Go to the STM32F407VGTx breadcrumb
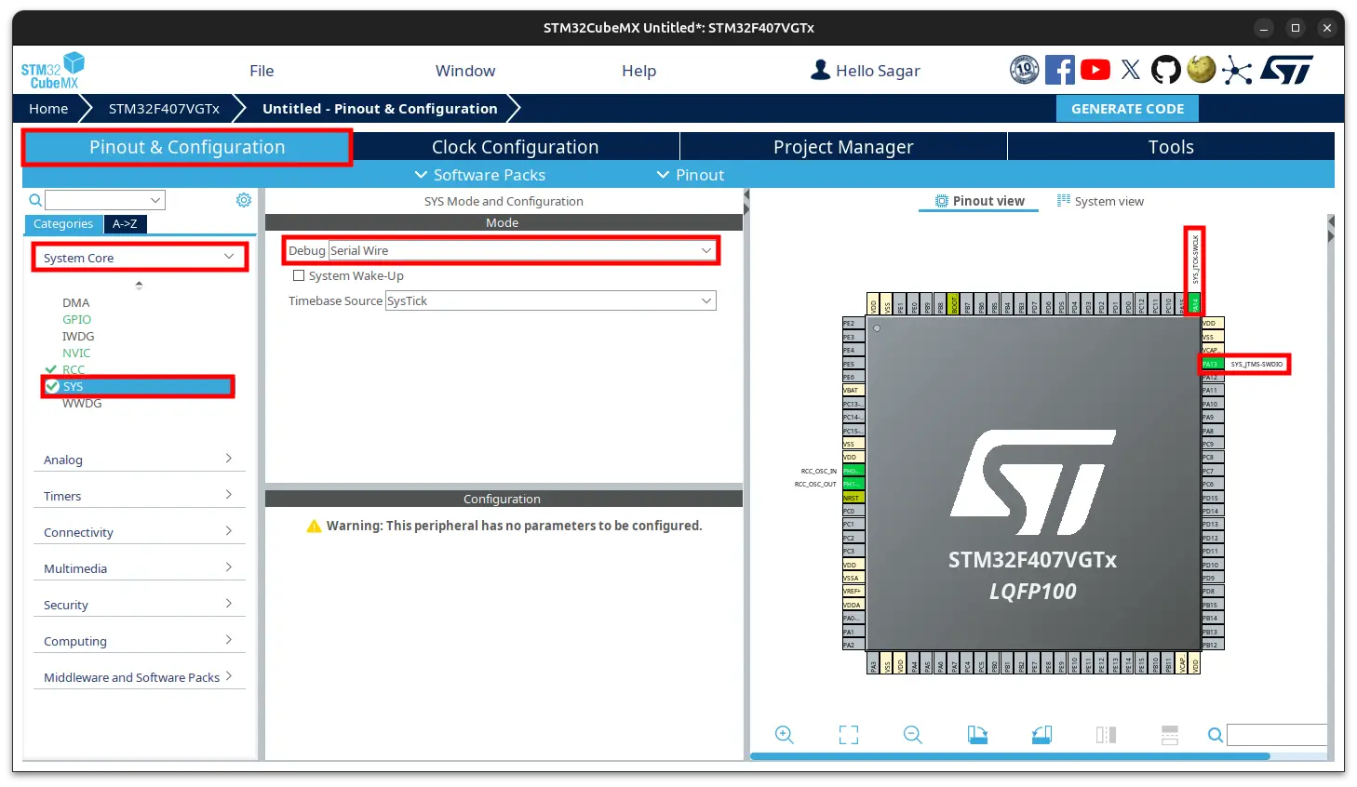The image size is (1357, 787). (164, 109)
